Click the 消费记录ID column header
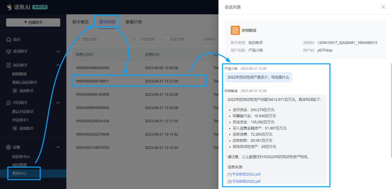Screen dimensions: 392x189 pos(85,55)
